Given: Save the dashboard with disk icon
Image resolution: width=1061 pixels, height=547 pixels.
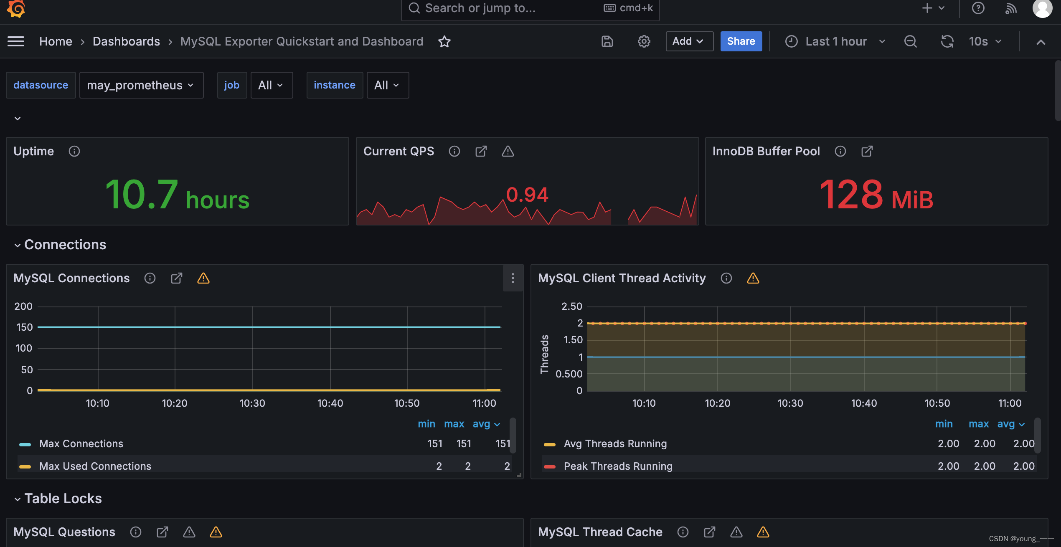Looking at the screenshot, I should 607,41.
